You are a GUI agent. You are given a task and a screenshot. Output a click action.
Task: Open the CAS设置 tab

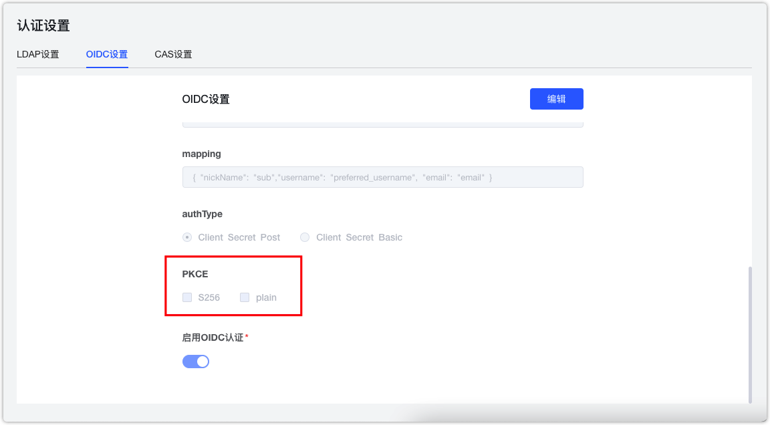coord(173,54)
